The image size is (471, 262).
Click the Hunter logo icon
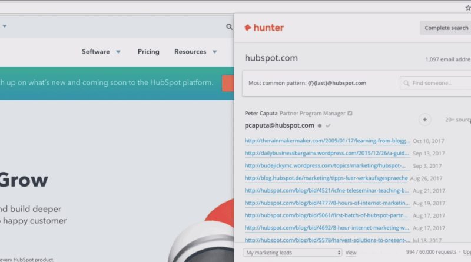pos(248,28)
